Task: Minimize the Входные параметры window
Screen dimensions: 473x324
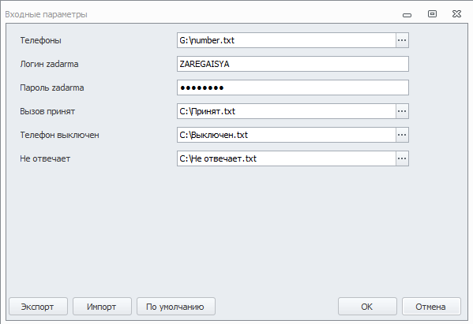Action: [407, 15]
